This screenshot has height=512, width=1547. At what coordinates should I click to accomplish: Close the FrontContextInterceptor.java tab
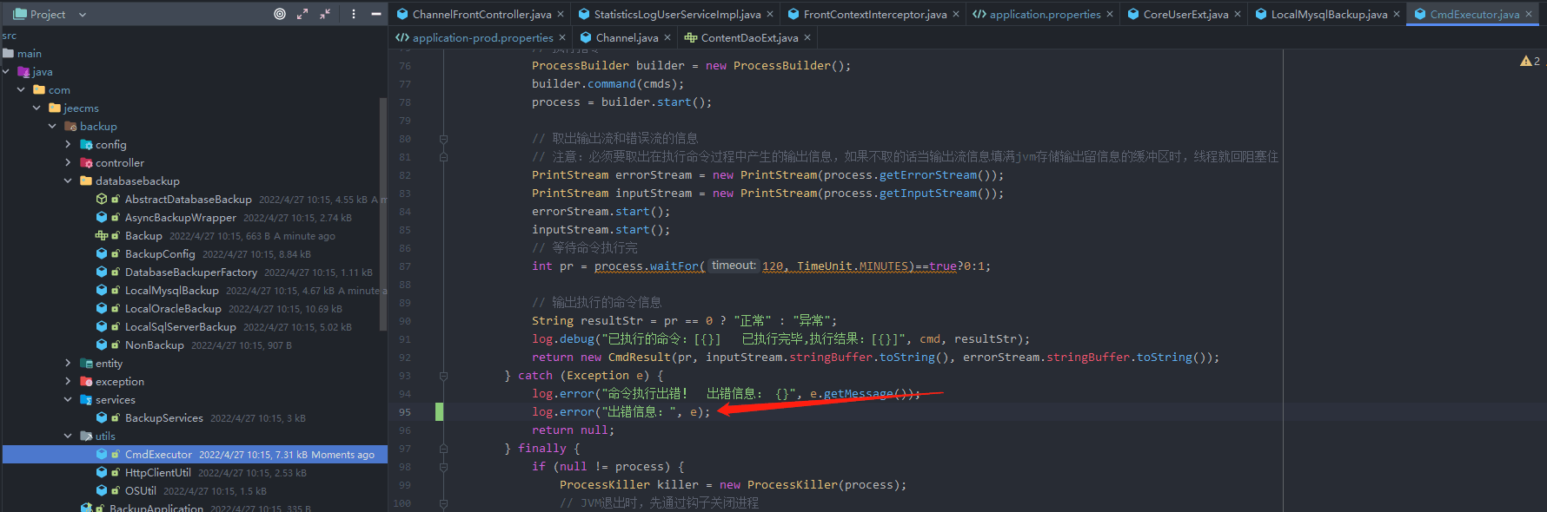(956, 14)
